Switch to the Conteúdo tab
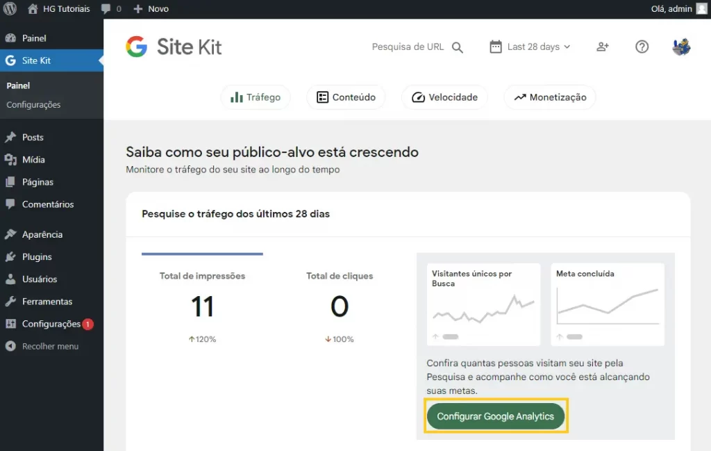Screen dimensions: 711x451 pyautogui.click(x=346, y=97)
